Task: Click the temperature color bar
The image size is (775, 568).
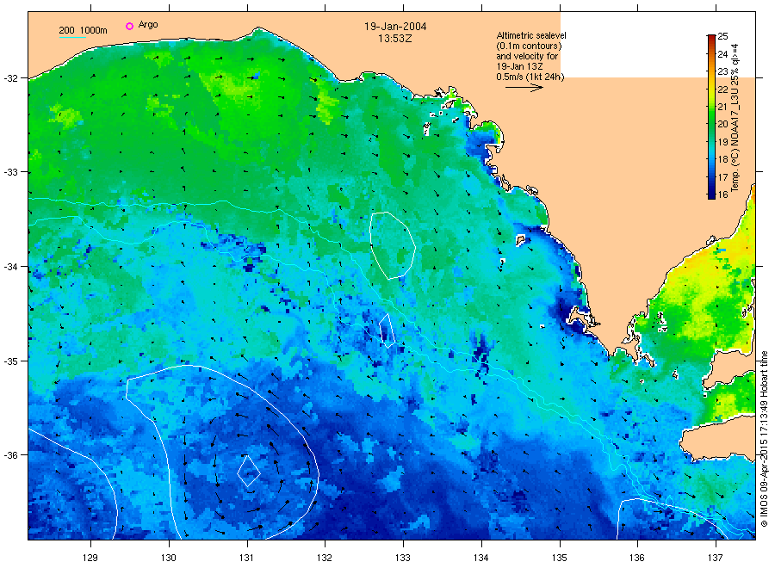Action: click(x=711, y=116)
